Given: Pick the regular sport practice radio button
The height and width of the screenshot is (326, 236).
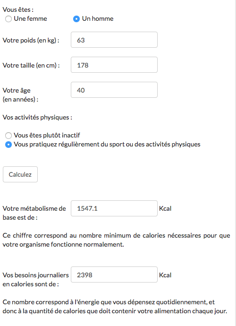Looking at the screenshot, I should coord(8,145).
